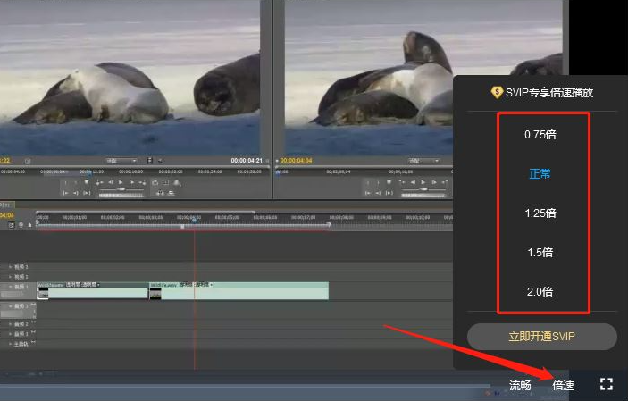The image size is (628, 401).
Task: Click Program monitor shuttle slider
Action: tap(423, 189)
